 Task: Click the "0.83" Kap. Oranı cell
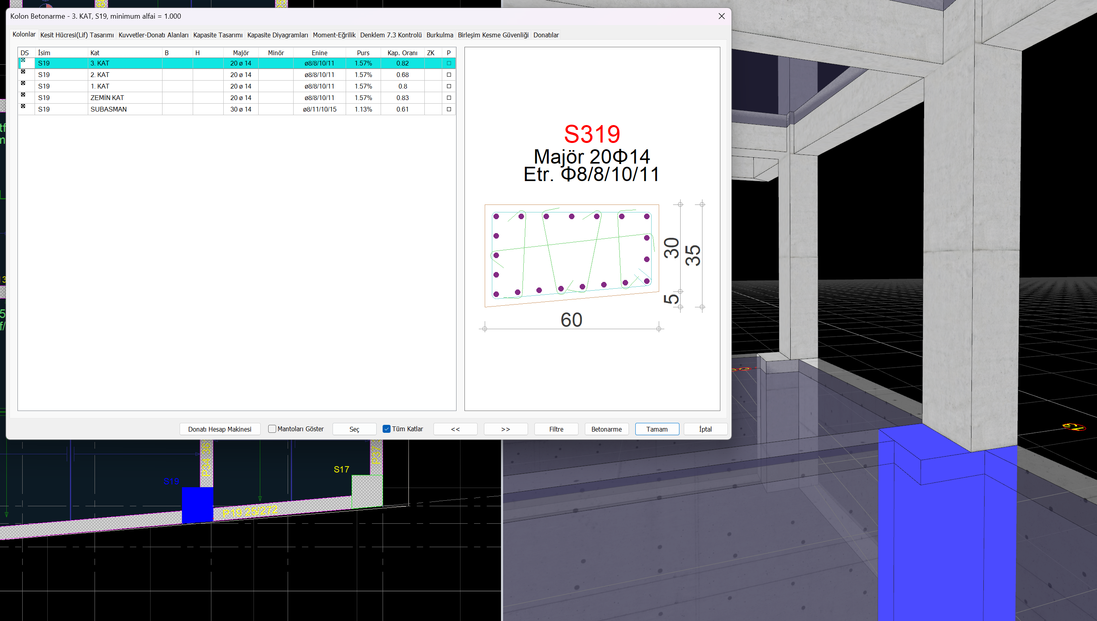tap(402, 98)
